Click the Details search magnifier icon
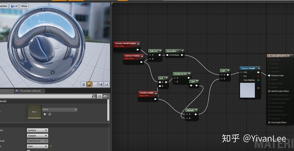This screenshot has height=151, width=294. point(94,96)
